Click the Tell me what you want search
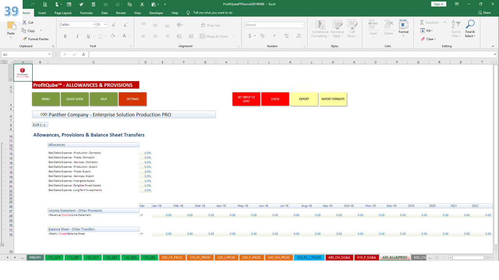Screen dimensions: 499x280 pos(212,13)
